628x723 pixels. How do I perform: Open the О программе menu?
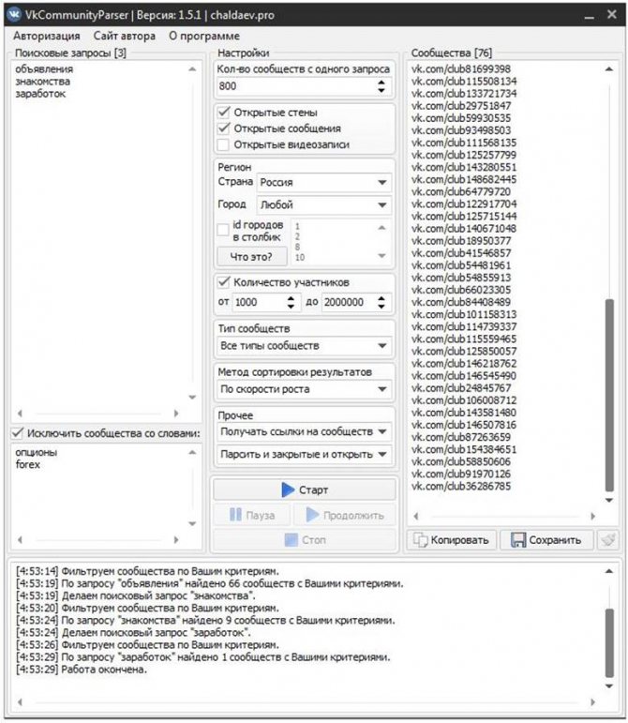pos(204,36)
